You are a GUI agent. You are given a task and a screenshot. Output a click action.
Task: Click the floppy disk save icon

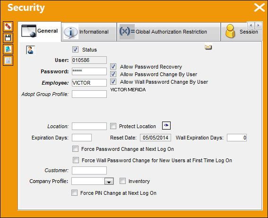coord(8,38)
